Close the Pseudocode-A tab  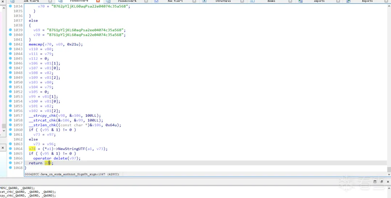click(146, 1)
